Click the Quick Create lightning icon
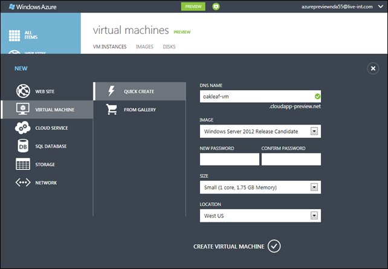Image resolution: width=388 pixels, height=269 pixels. (x=111, y=91)
